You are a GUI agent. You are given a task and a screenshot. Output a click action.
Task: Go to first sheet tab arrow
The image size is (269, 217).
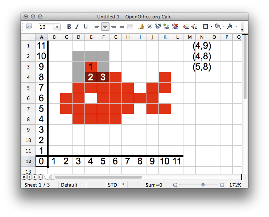24,177
